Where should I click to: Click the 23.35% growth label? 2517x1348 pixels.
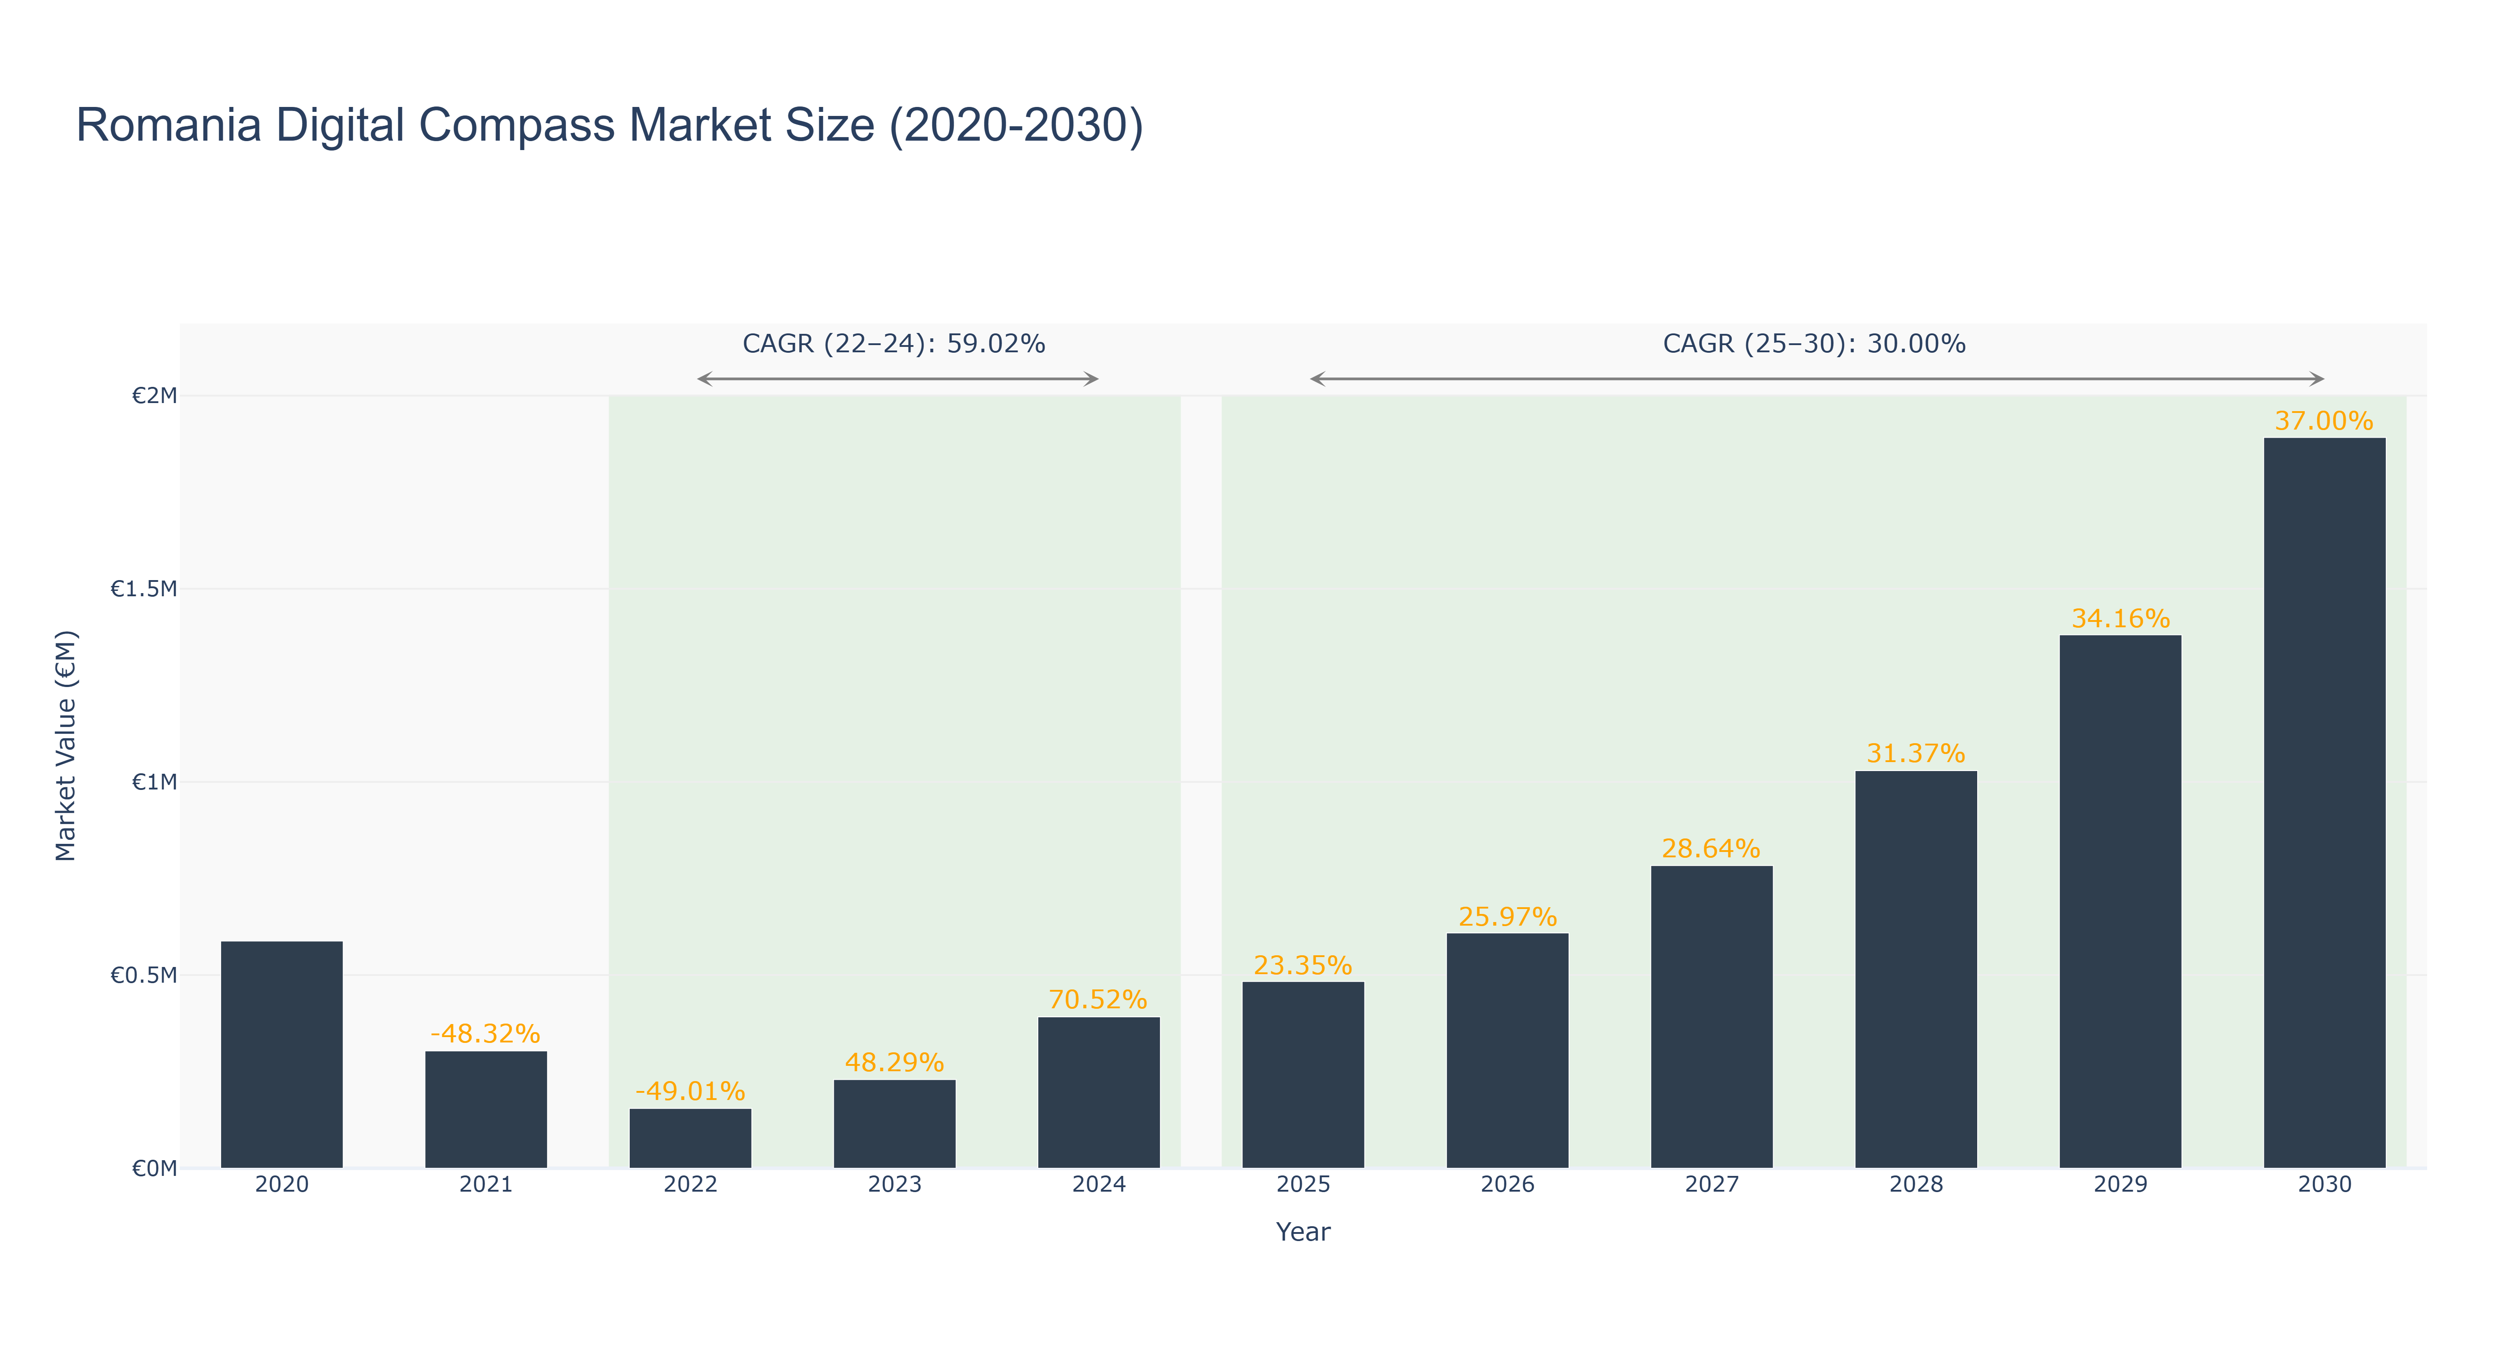(x=1303, y=965)
